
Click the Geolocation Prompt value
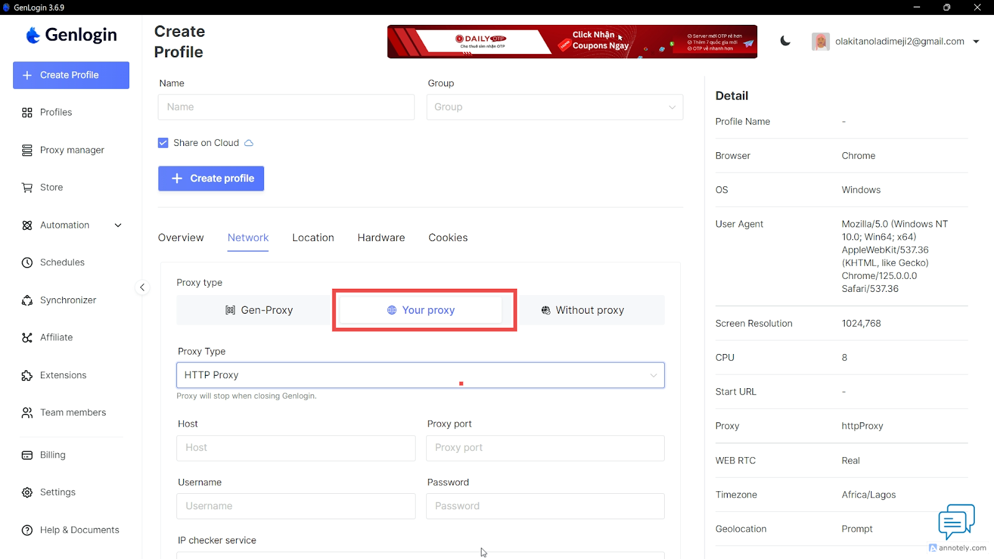click(857, 529)
